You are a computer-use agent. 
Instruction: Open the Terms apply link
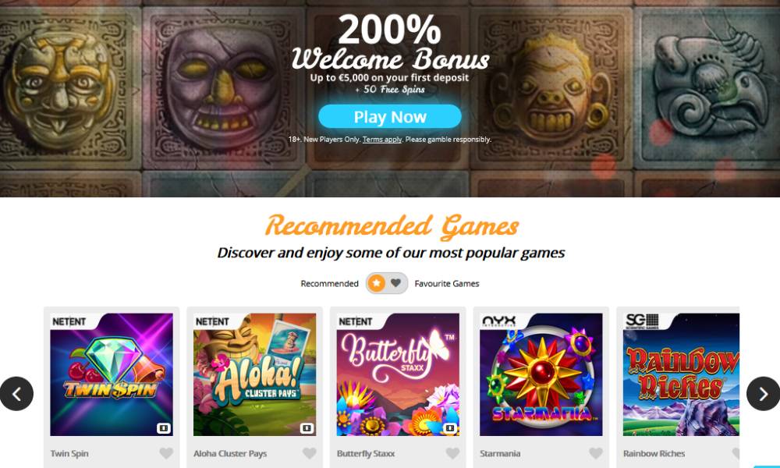(x=382, y=140)
